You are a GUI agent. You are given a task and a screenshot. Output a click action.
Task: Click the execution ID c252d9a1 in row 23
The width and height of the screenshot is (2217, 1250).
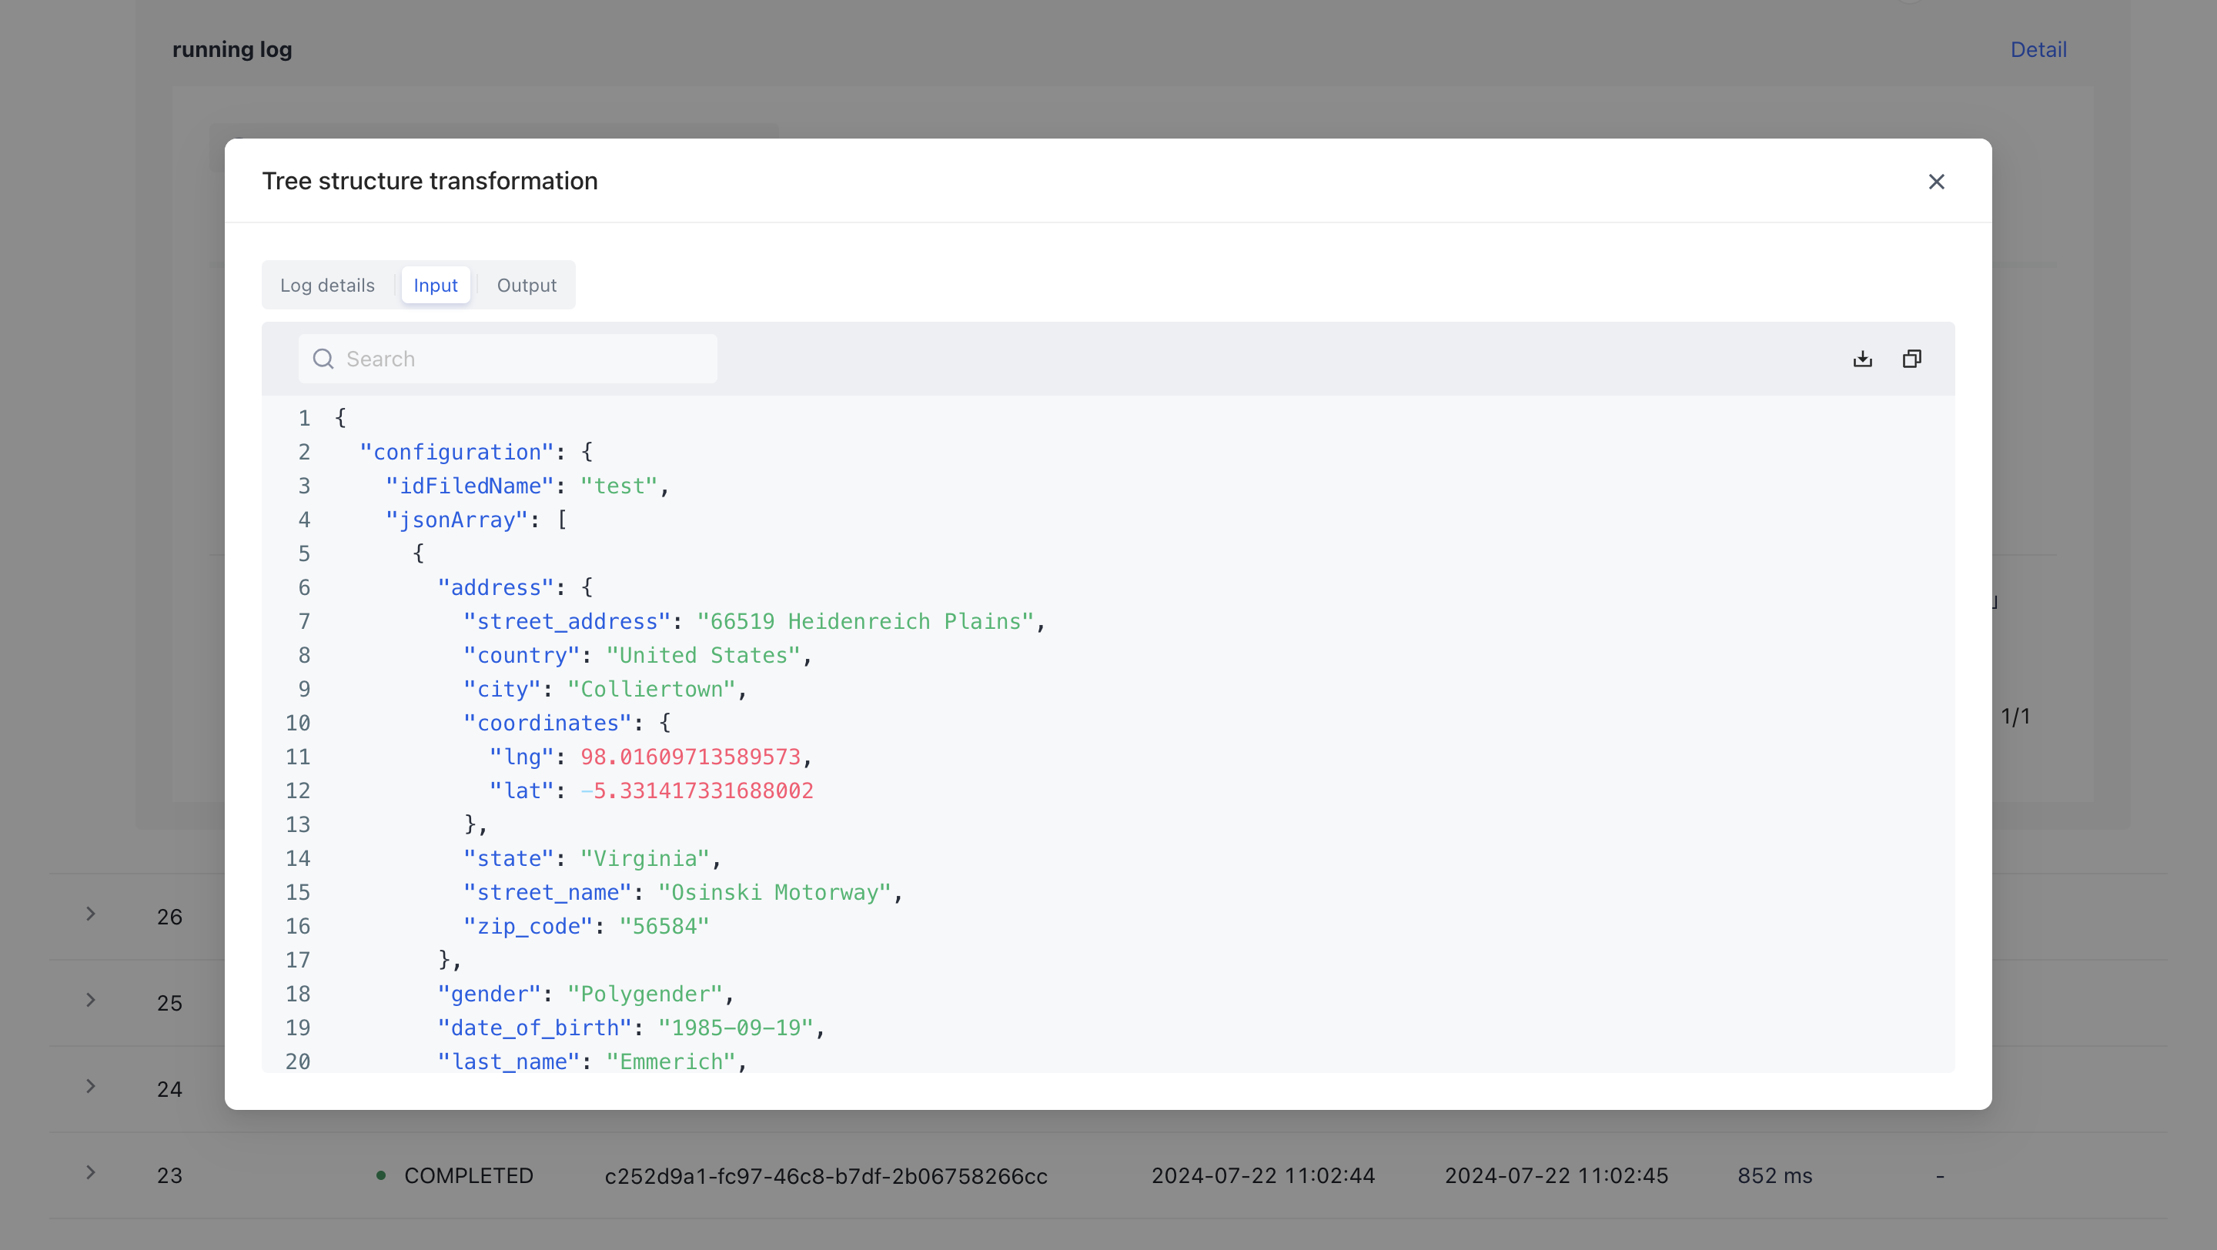coord(825,1175)
